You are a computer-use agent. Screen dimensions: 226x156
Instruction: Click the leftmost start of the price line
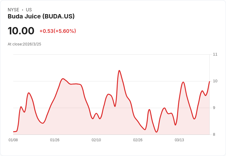click(x=14, y=131)
